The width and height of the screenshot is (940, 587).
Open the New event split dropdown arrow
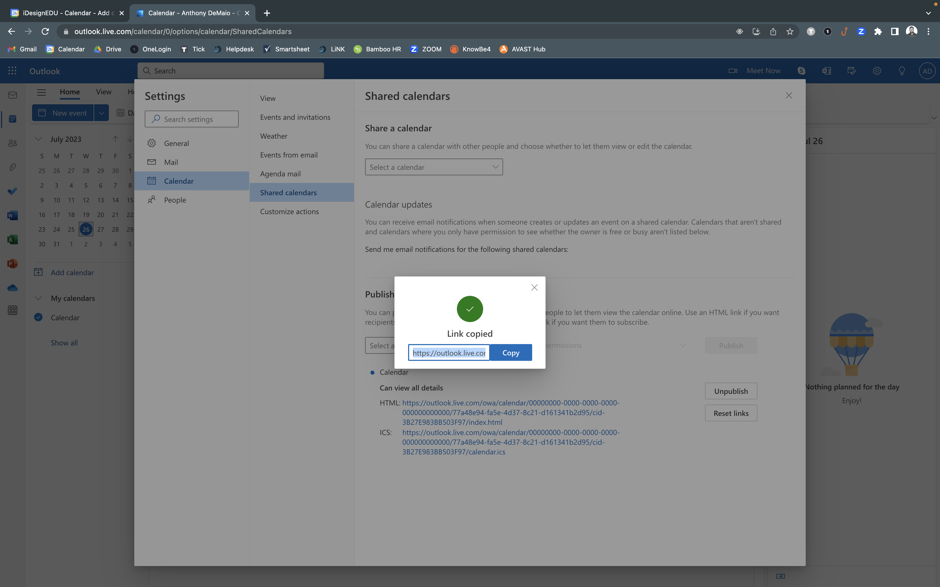point(102,113)
